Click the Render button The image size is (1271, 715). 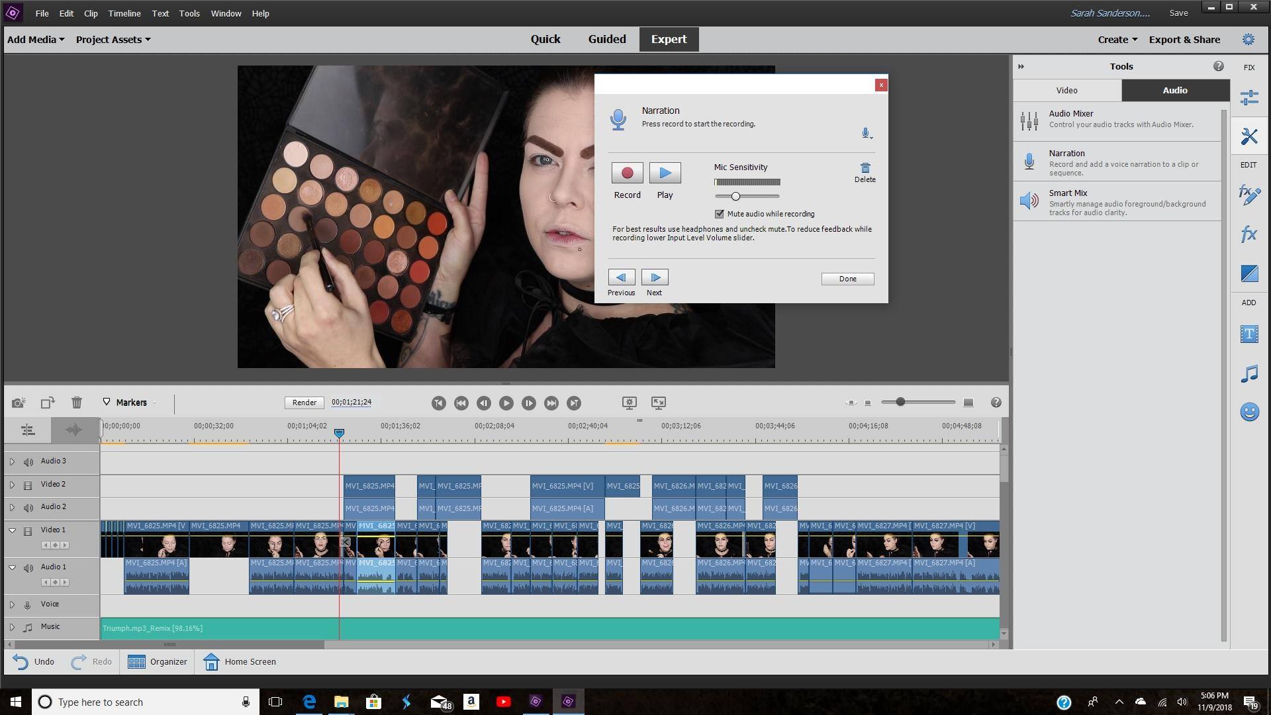pyautogui.click(x=304, y=403)
